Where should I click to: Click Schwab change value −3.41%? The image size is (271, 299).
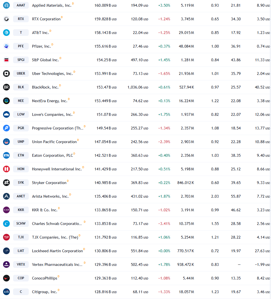click(x=164, y=224)
